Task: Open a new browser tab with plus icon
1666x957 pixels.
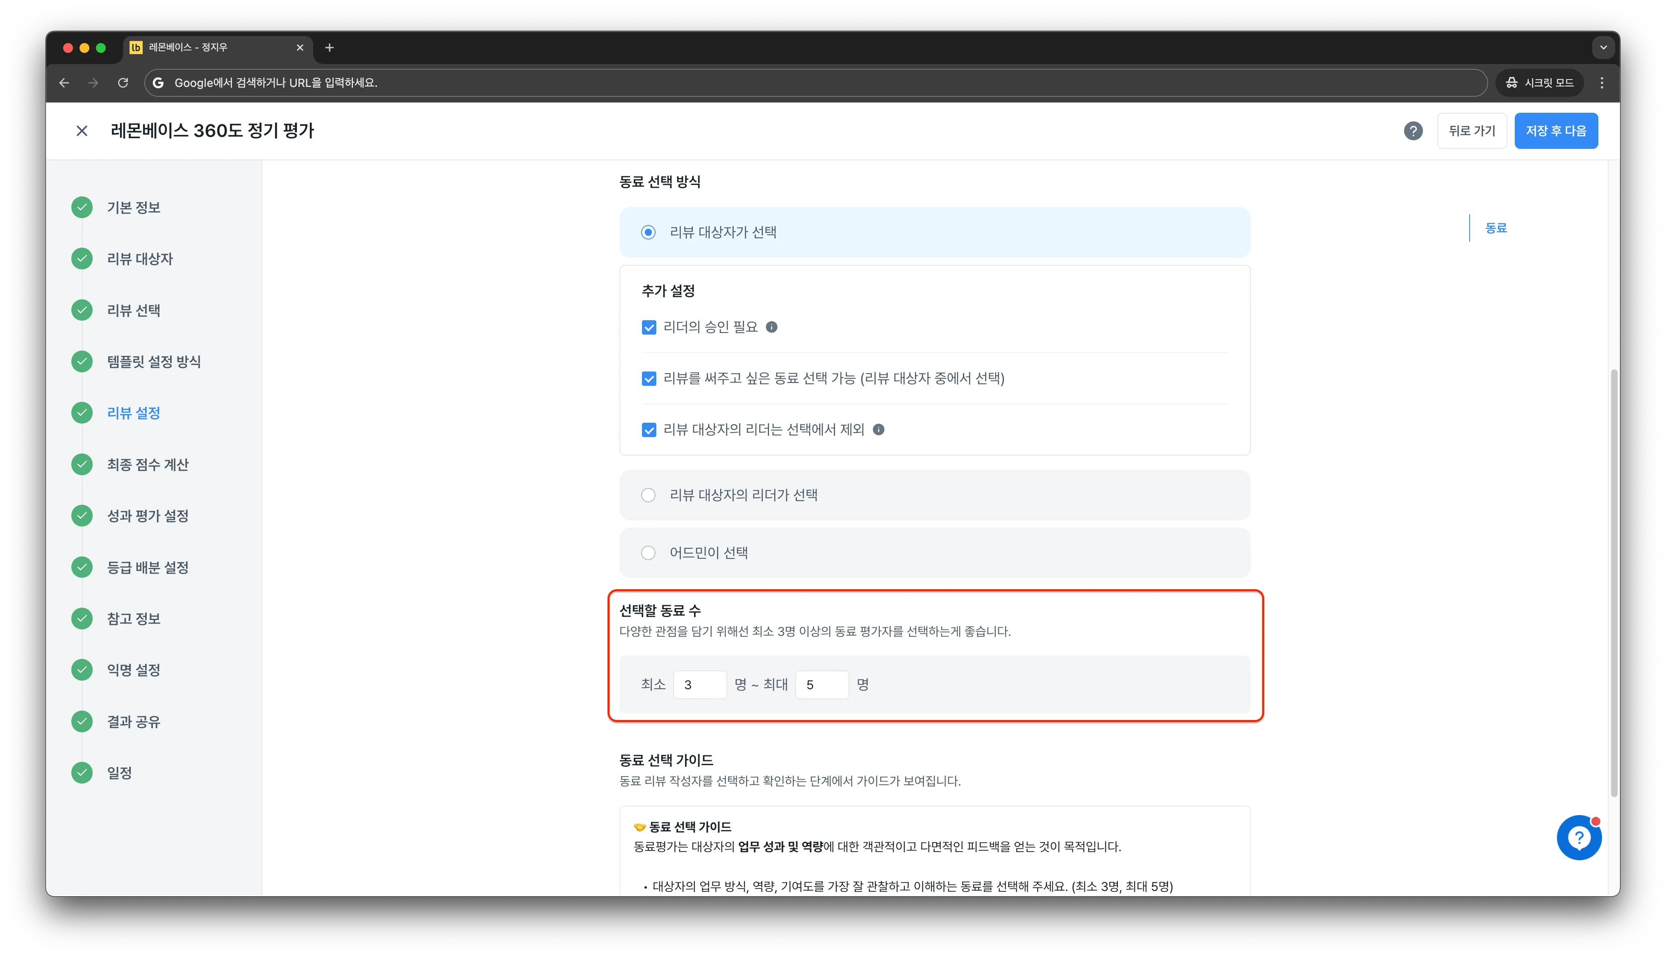Action: click(x=329, y=47)
